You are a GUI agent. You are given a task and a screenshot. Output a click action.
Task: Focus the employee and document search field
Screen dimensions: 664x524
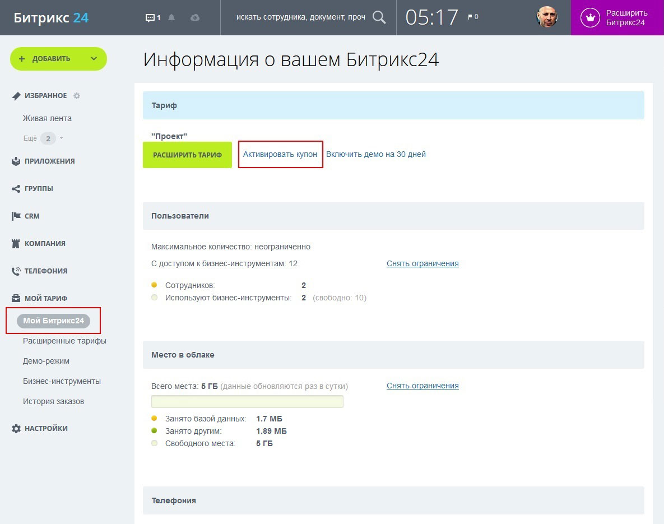click(301, 17)
